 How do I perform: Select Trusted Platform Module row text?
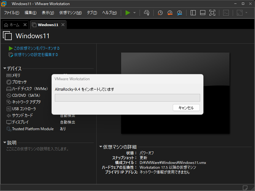[33, 129]
